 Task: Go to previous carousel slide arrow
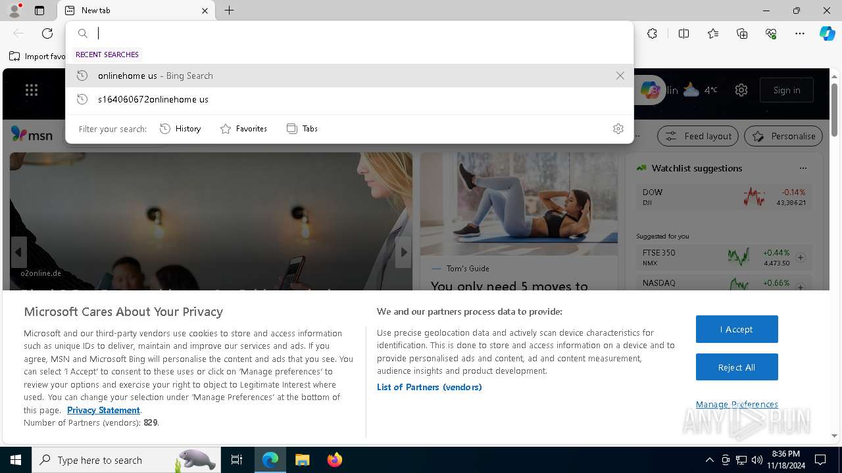pyautogui.click(x=18, y=252)
